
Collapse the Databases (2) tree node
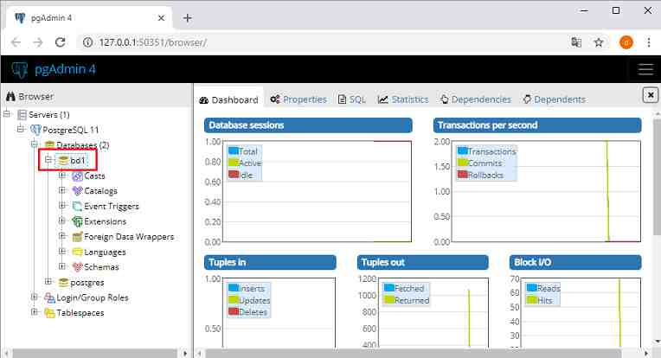(x=35, y=144)
